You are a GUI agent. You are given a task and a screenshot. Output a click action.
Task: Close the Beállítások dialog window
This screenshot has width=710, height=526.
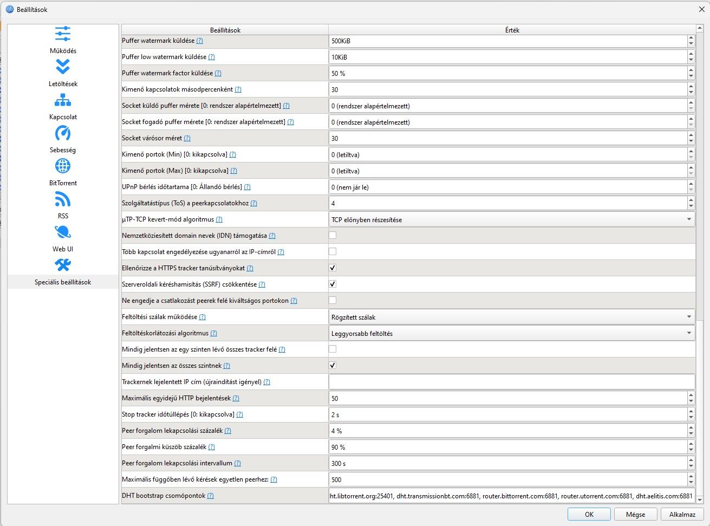702,9
